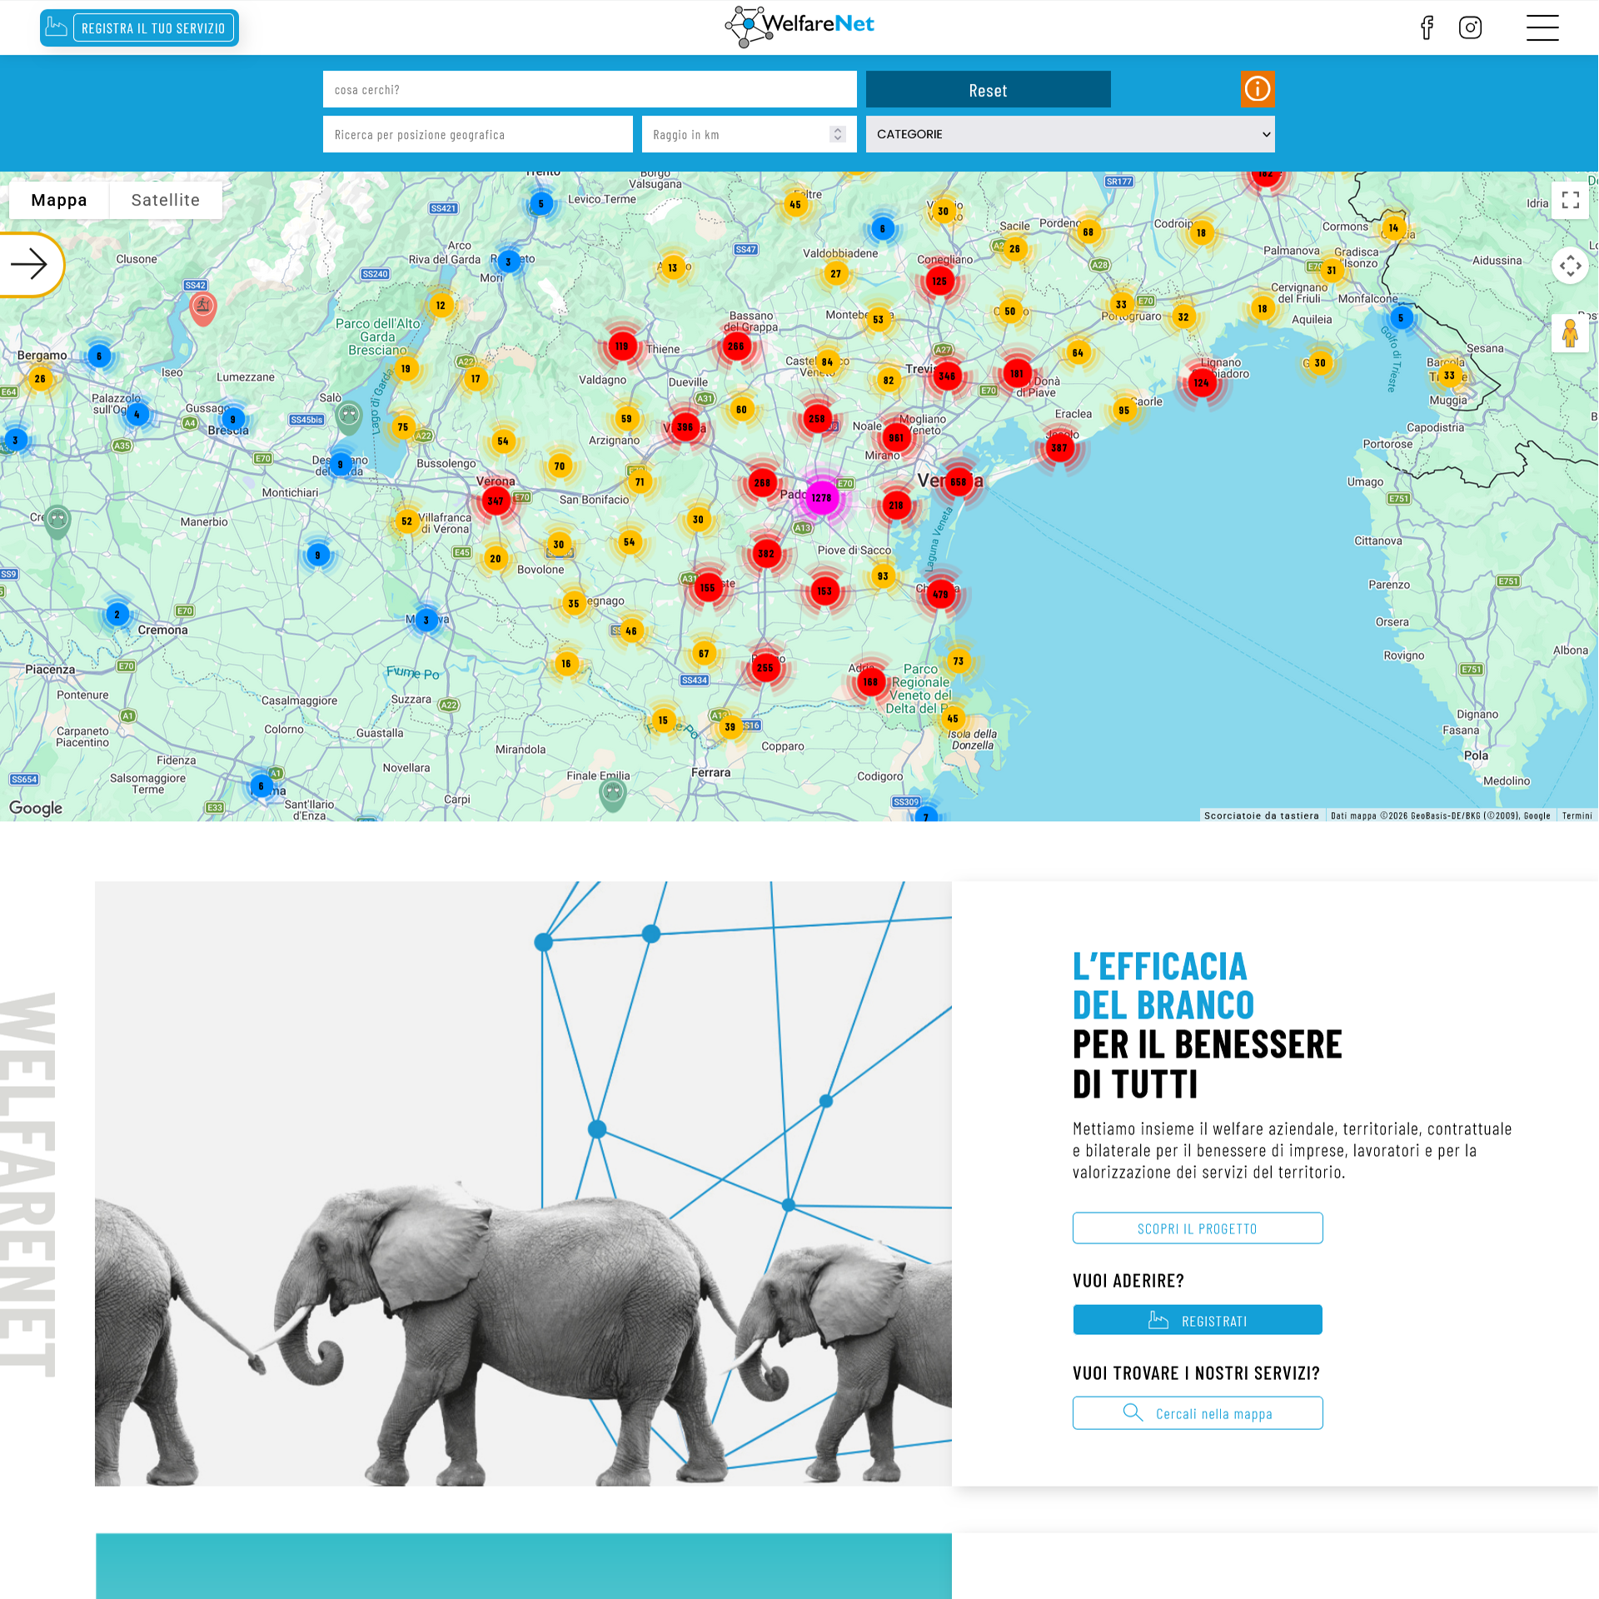
Task: Select the Street View pegman
Action: [x=1571, y=333]
